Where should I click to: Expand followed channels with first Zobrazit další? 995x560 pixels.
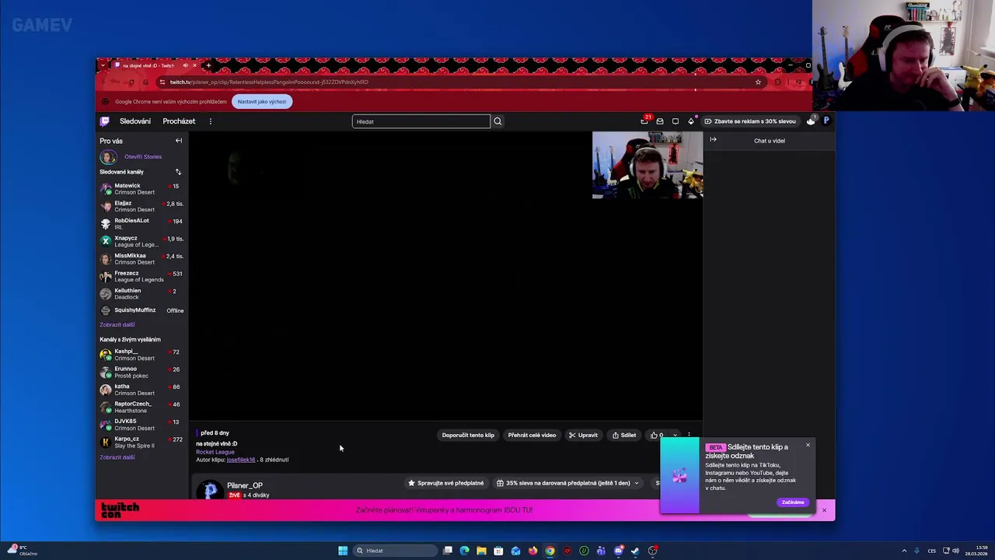click(x=117, y=324)
